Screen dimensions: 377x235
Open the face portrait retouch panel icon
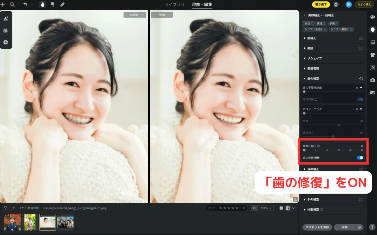coord(373,29)
